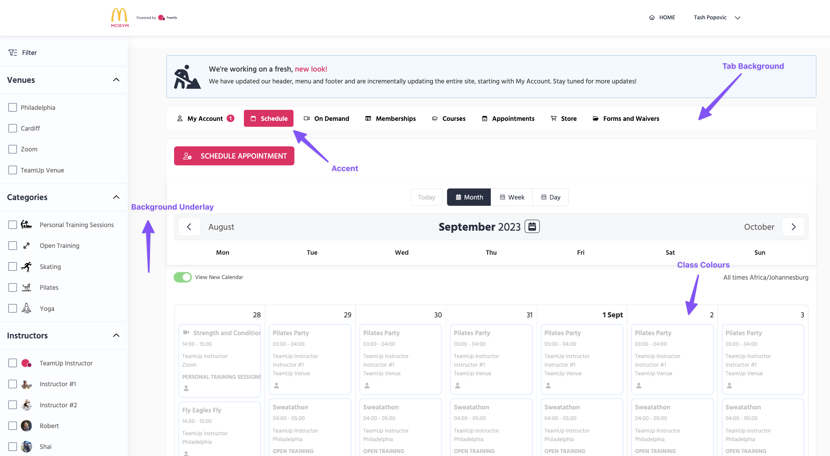Click the TeamUp Instructor avatar icon
This screenshot has height=456, width=830.
(x=26, y=363)
